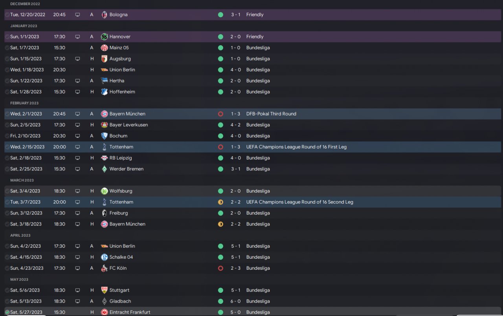Open the 6 - 0 Gladbach match result
The height and width of the screenshot is (316, 503).
pos(235,301)
